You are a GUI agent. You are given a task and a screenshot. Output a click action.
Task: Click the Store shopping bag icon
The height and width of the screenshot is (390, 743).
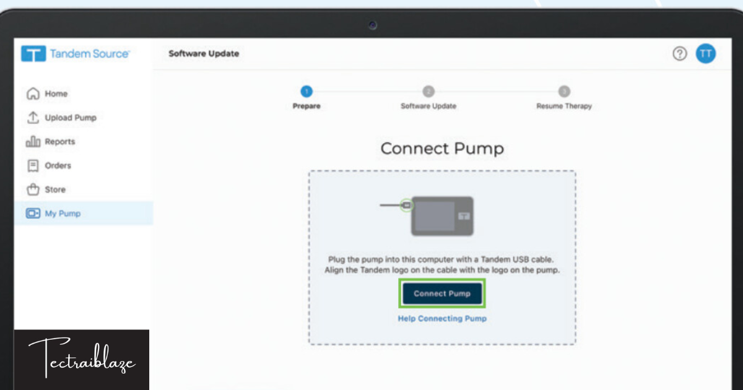click(33, 189)
